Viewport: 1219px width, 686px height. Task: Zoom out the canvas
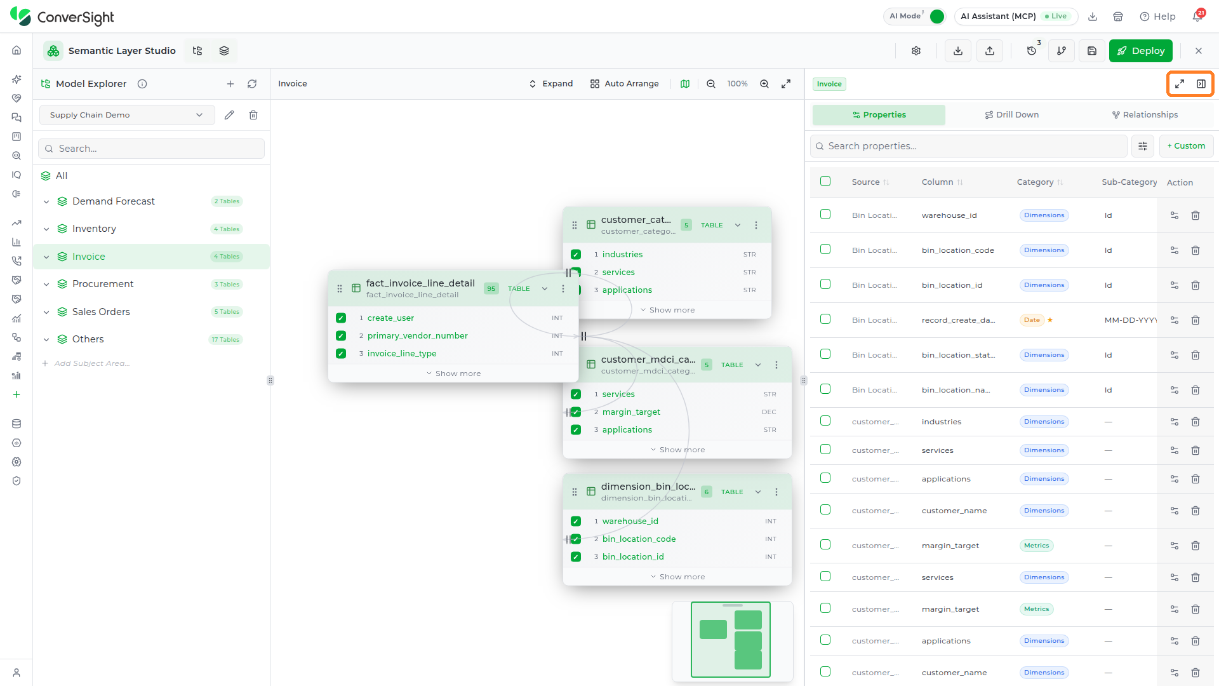point(711,84)
